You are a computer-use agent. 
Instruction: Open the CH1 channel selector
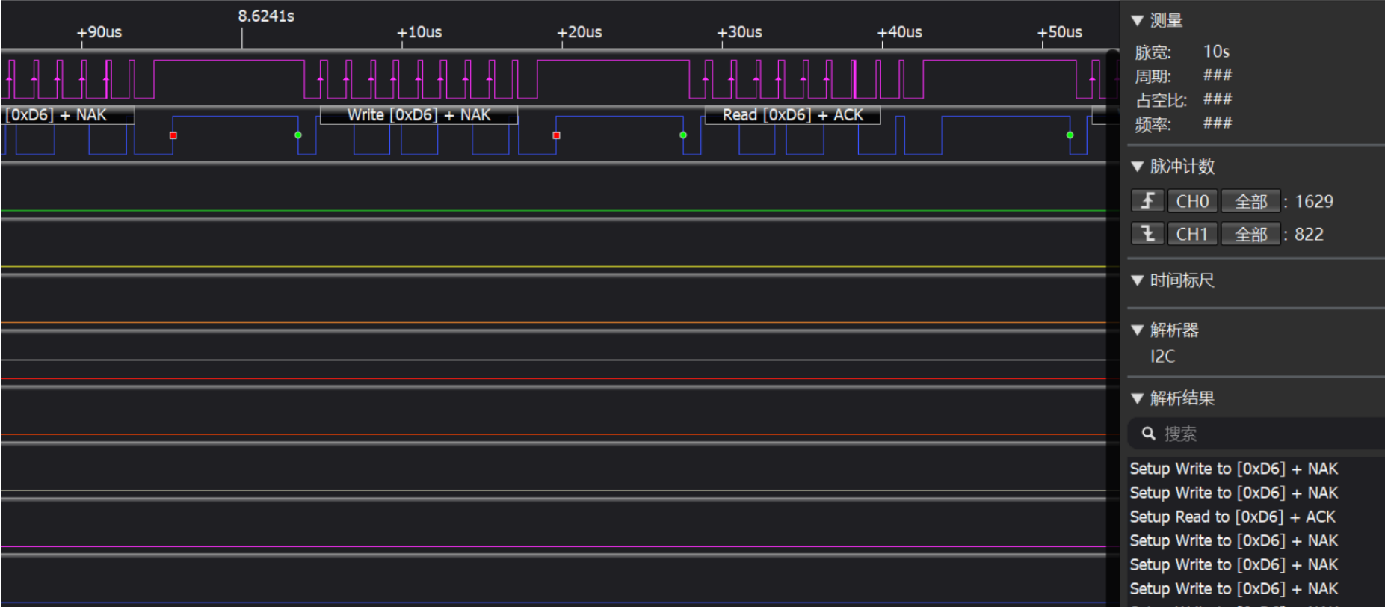[x=1192, y=234]
